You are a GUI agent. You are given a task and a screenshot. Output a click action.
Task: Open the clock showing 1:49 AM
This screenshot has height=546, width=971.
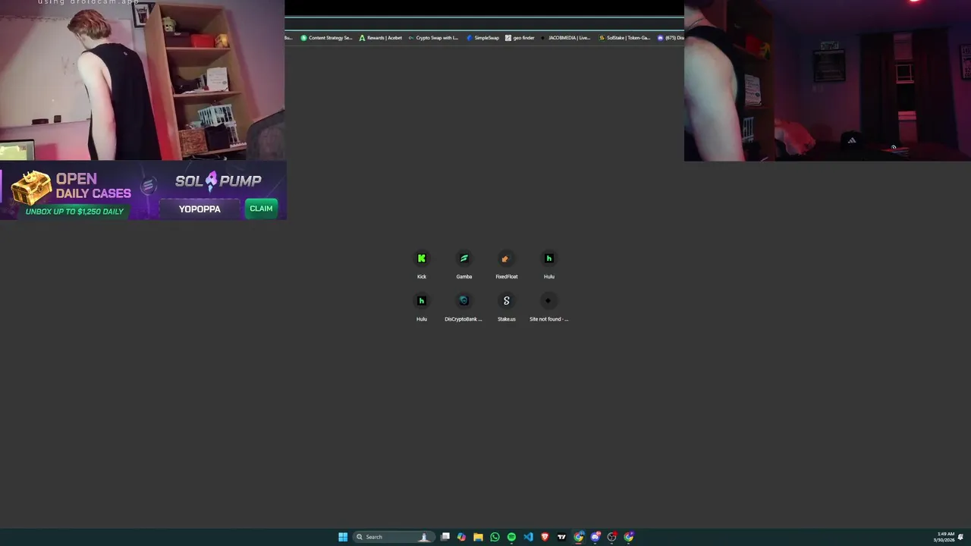click(944, 537)
